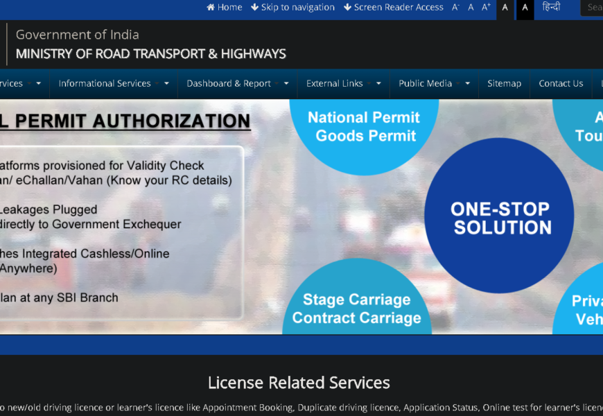Switch language to Hindi

(551, 7)
